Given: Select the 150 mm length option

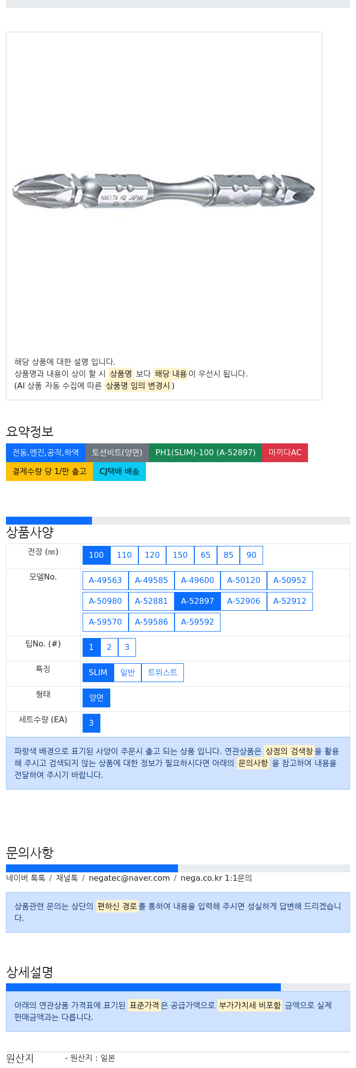Looking at the screenshot, I should coord(180,555).
